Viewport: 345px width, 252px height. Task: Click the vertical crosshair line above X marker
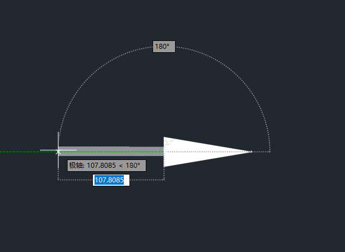(x=59, y=140)
